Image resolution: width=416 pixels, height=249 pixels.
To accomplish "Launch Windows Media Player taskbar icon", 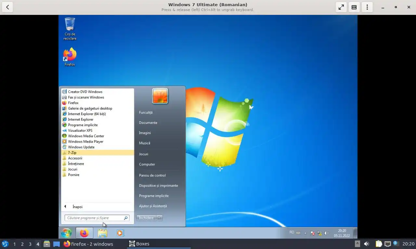I will (120, 233).
